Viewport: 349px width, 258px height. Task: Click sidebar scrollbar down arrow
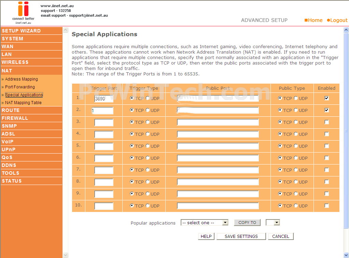tap(66, 255)
